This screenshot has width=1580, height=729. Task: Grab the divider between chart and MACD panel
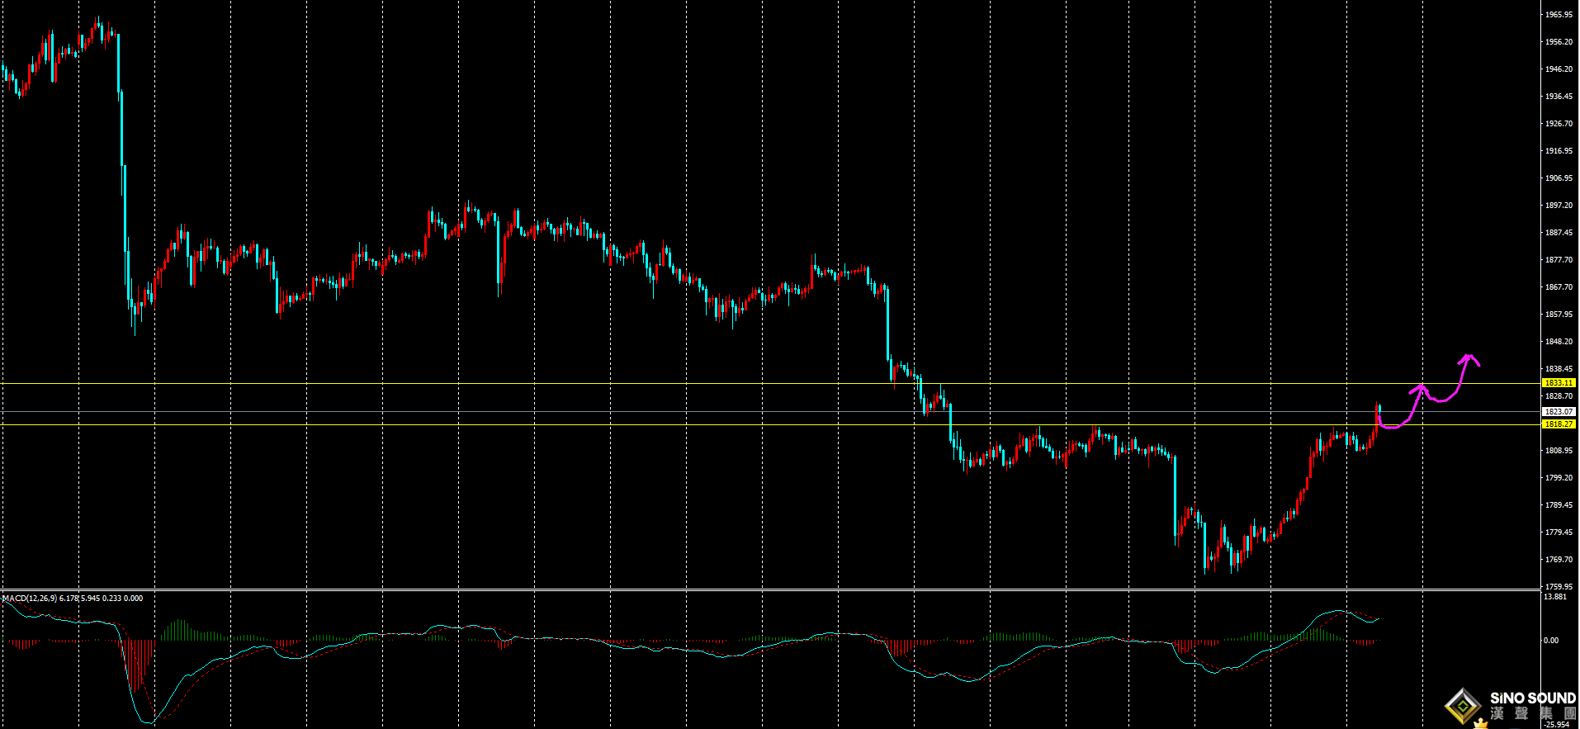[768, 590]
